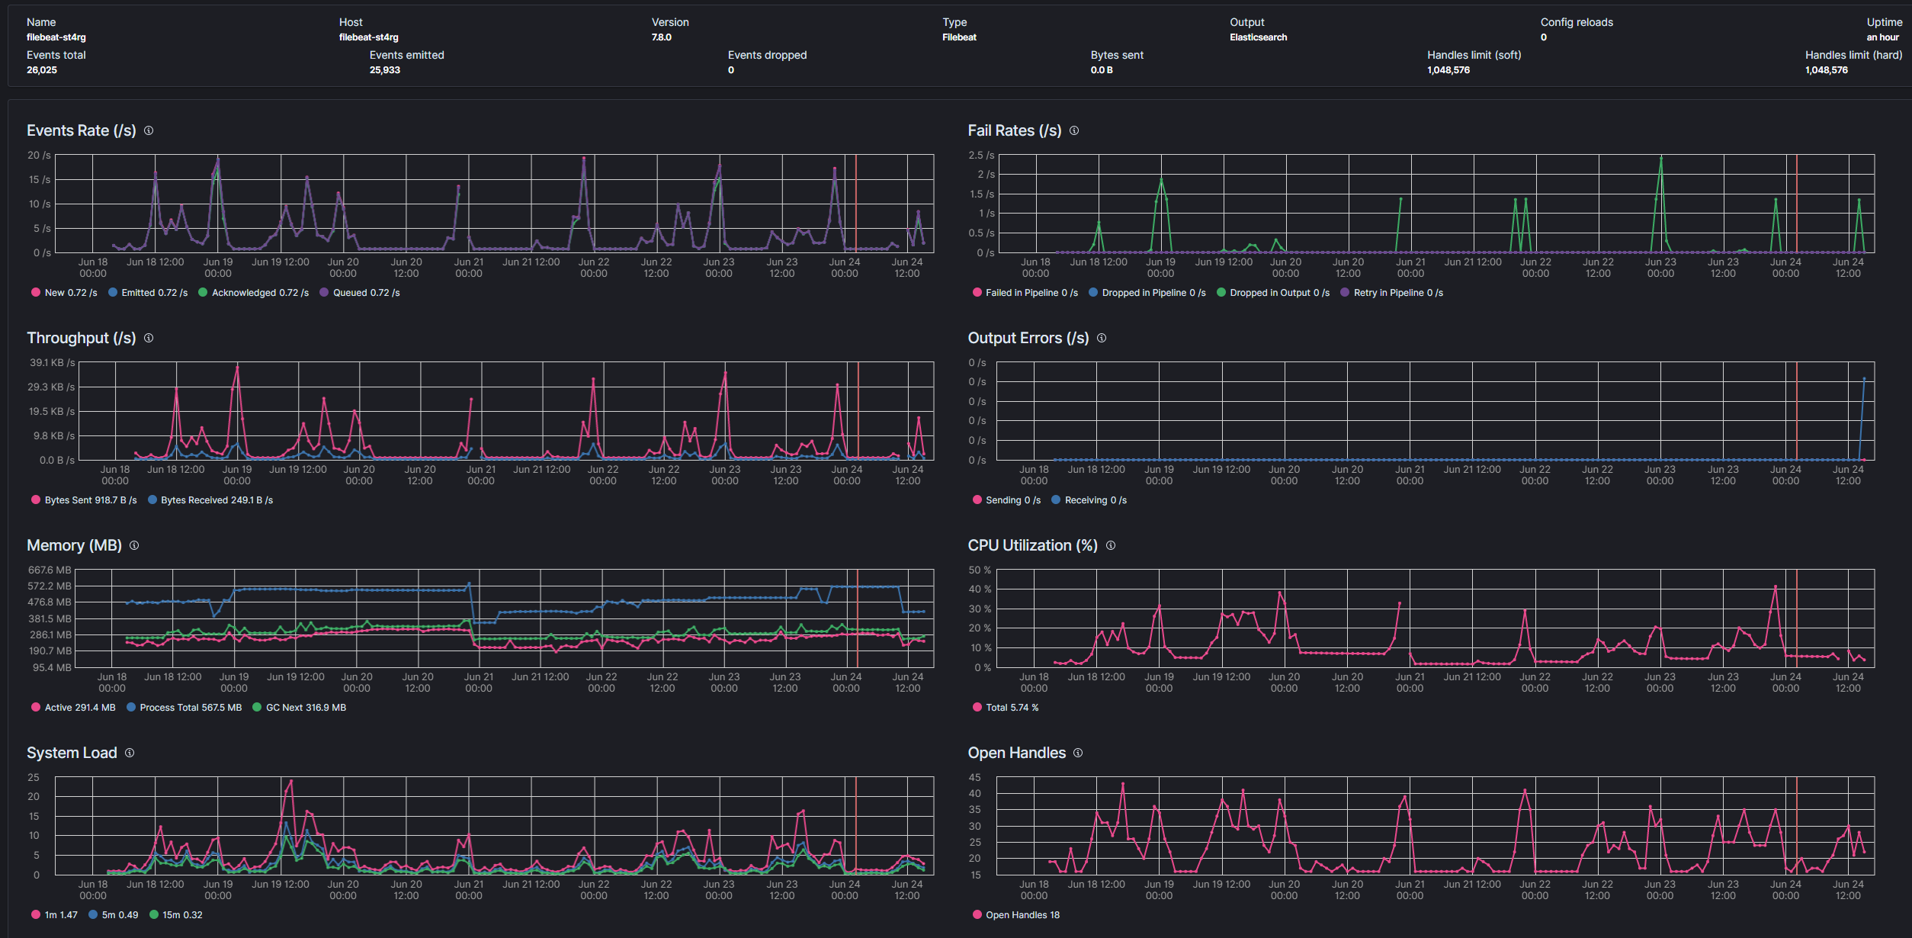Click the Open Handles info icon
Viewport: 1912px width, 938px height.
click(x=1077, y=753)
